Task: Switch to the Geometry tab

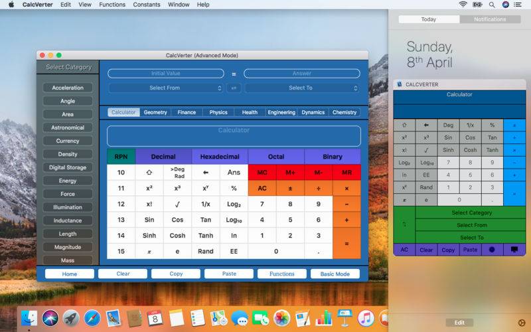Action: tap(155, 112)
